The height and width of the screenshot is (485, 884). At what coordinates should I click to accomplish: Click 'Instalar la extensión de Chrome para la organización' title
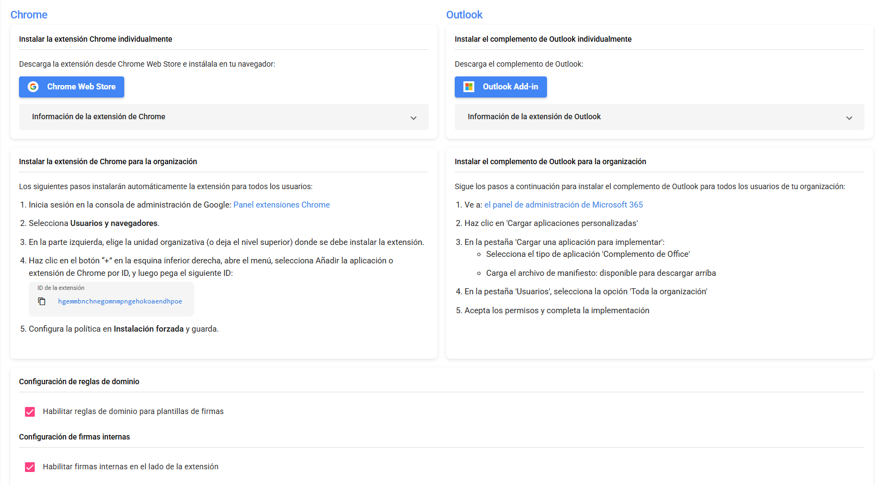point(108,161)
